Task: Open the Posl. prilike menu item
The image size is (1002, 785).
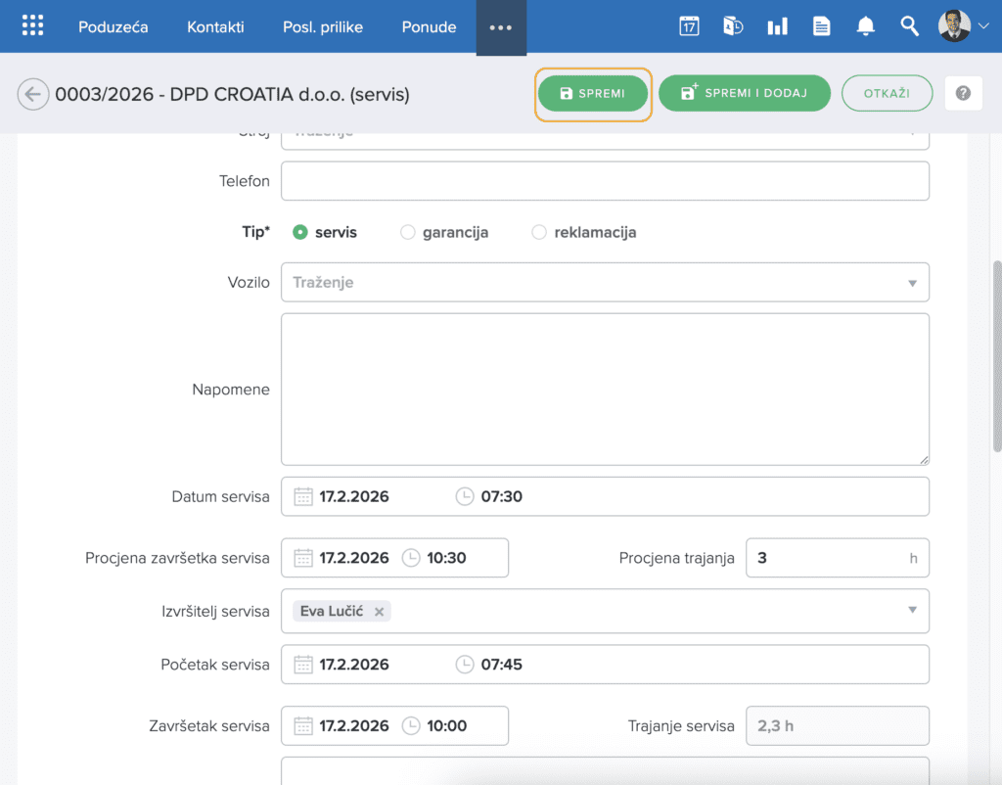Action: (323, 26)
